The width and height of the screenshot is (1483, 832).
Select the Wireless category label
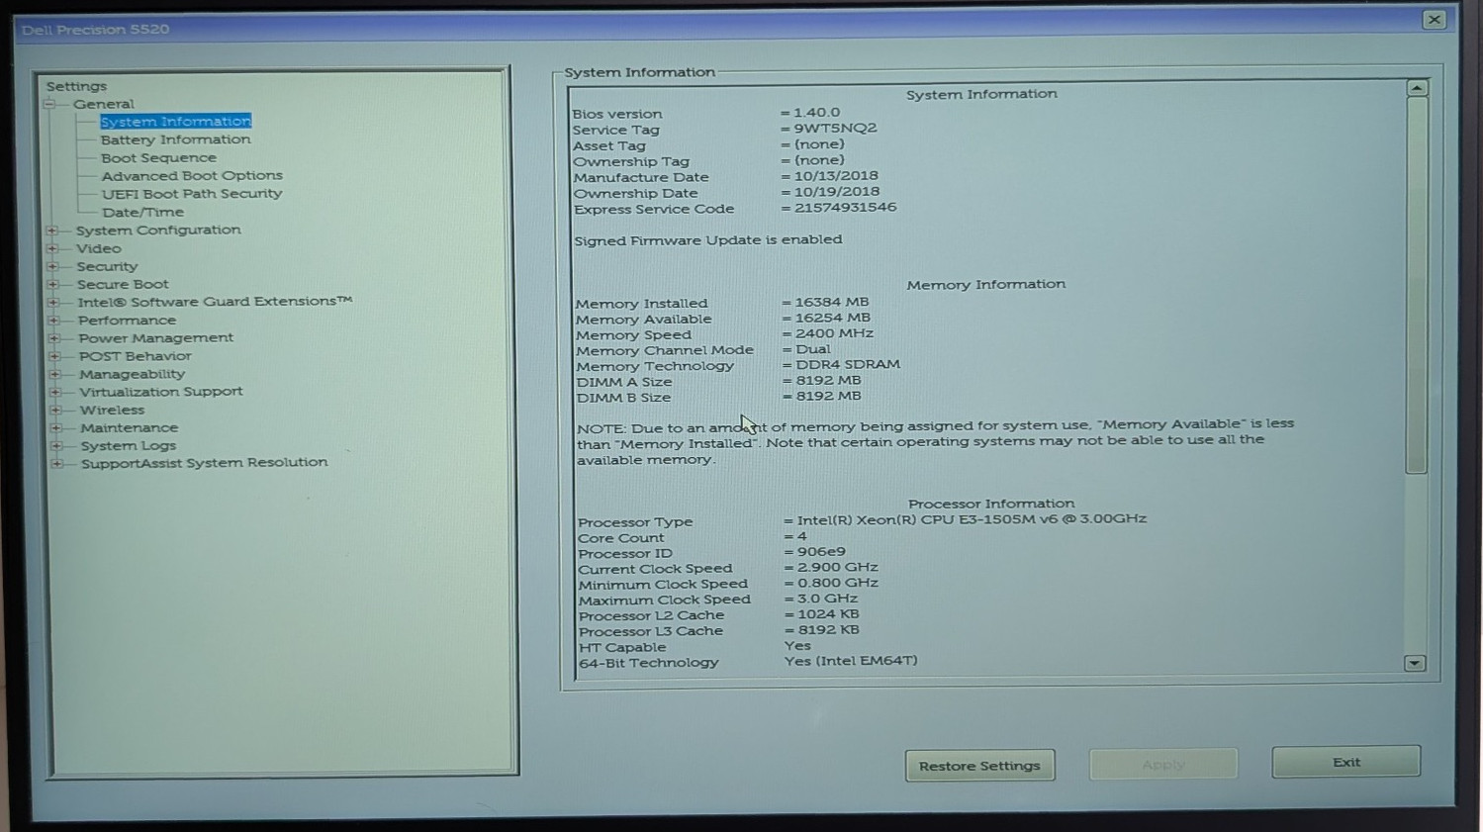pos(112,410)
